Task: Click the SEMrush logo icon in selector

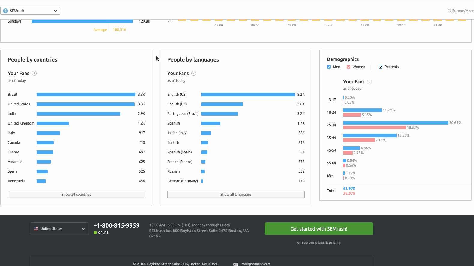Action: [5, 11]
